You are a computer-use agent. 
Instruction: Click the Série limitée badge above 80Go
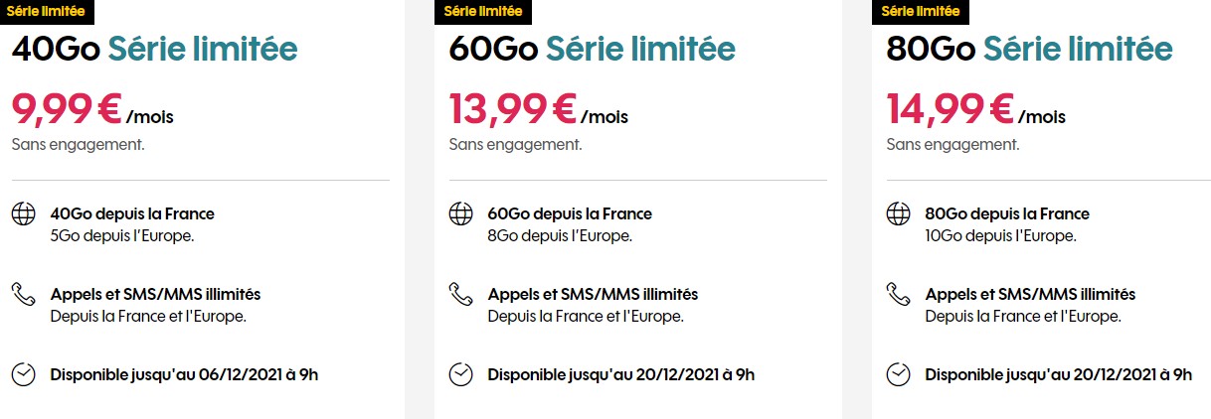point(921,12)
